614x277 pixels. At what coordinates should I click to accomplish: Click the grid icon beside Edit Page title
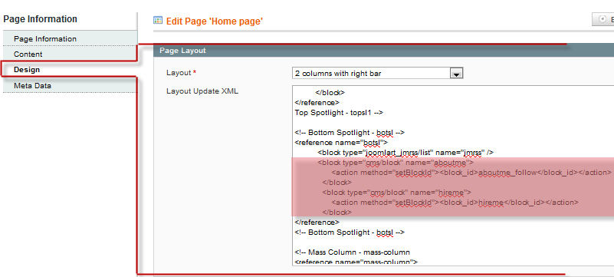[158, 21]
